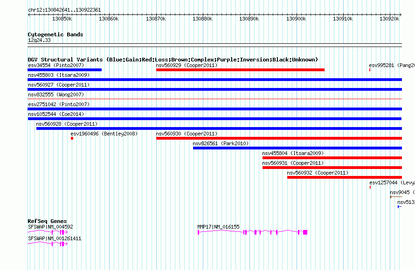Select the brown nsv9045 complex variant glyph
The image size is (415, 270).
click(396, 197)
